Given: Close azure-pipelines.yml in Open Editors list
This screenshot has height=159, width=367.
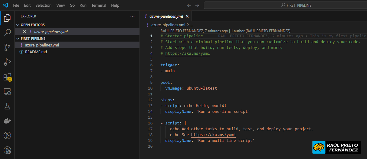Looking at the screenshot, I should click(24, 31).
